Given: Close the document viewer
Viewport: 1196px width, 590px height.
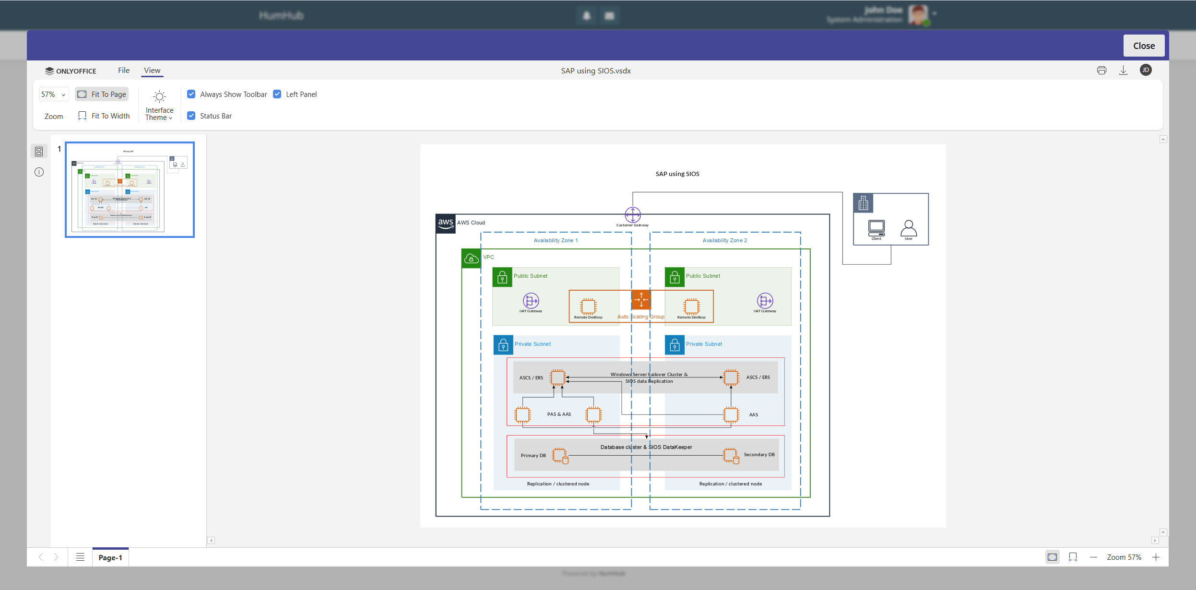Looking at the screenshot, I should 1143,45.
